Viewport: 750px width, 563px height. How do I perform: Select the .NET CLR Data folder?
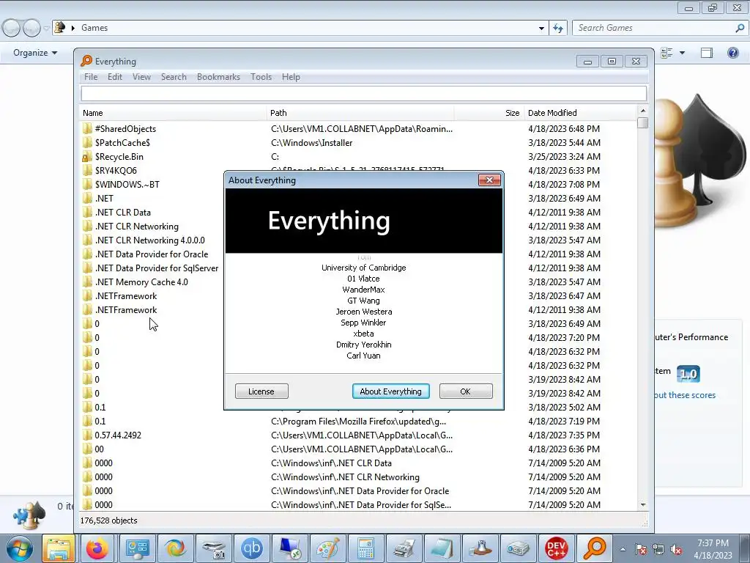(x=123, y=212)
